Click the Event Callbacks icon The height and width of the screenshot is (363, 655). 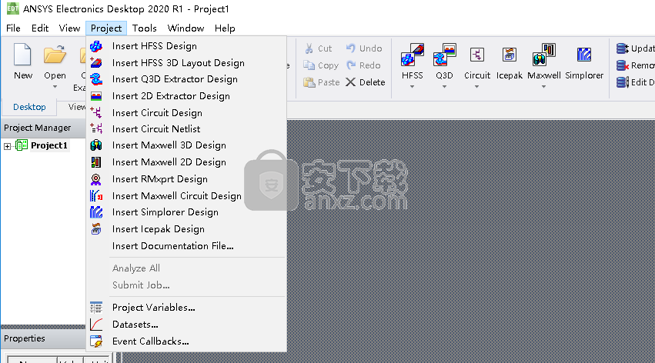96,341
